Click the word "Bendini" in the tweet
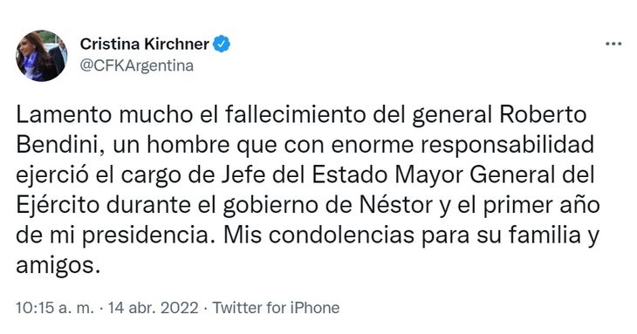This screenshot has width=637, height=334. (x=57, y=146)
